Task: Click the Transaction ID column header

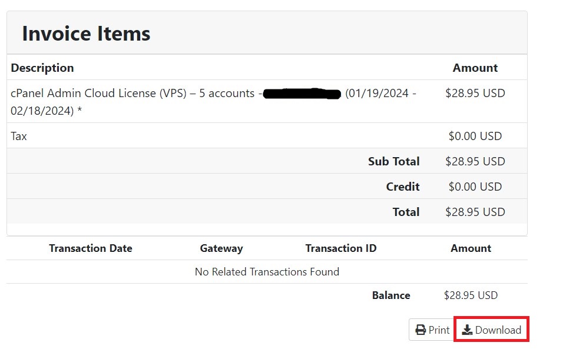Action: coord(341,248)
